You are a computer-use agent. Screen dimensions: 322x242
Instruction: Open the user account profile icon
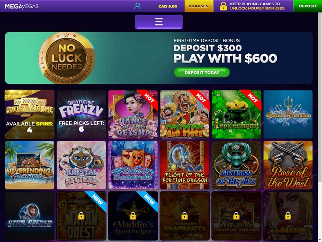pos(138,6)
